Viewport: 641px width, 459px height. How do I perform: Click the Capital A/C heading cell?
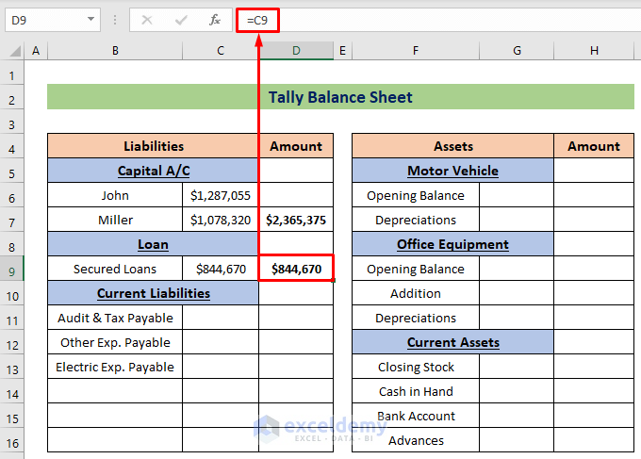153,171
